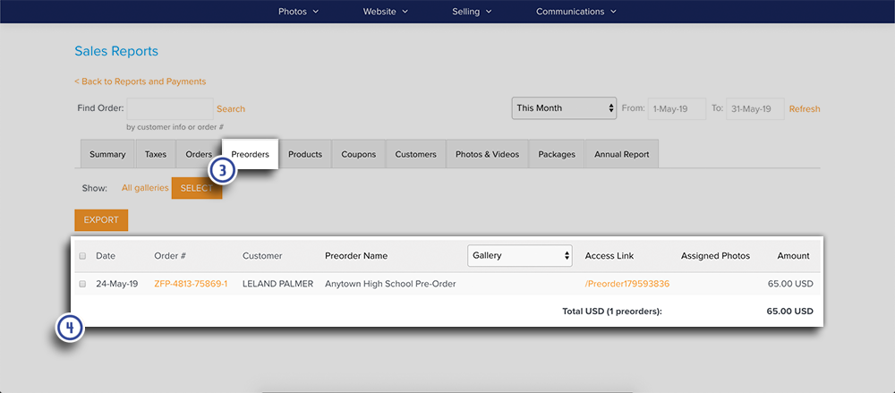Switch to the Coupons tab

click(x=359, y=154)
